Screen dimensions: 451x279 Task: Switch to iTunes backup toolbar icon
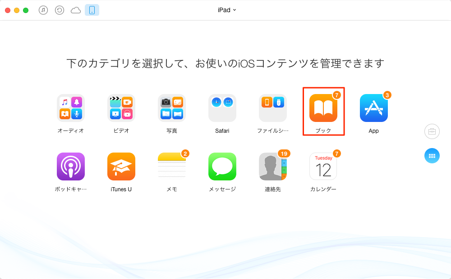pyautogui.click(x=60, y=10)
